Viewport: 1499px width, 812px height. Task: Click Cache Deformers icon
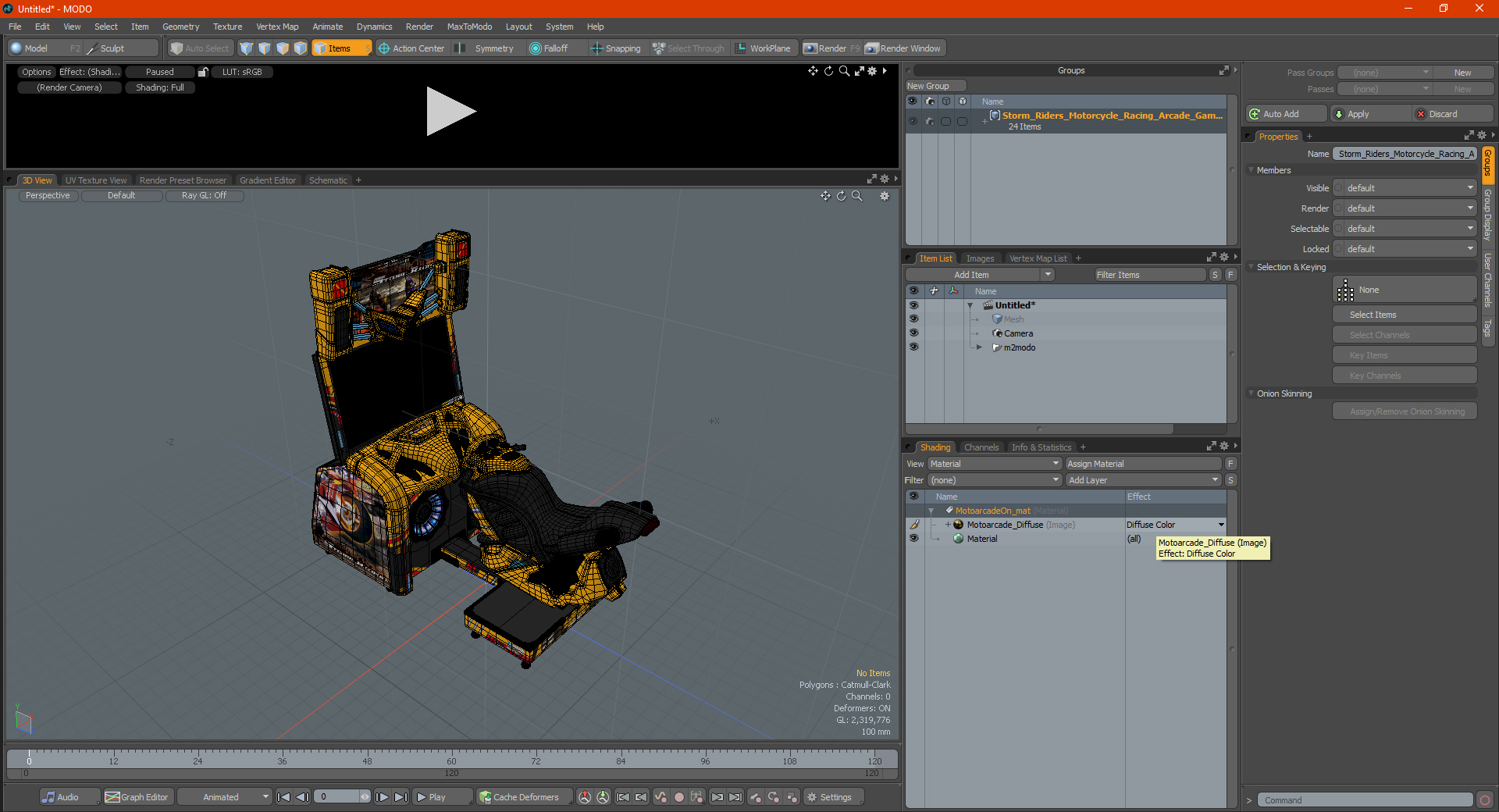coord(485,797)
